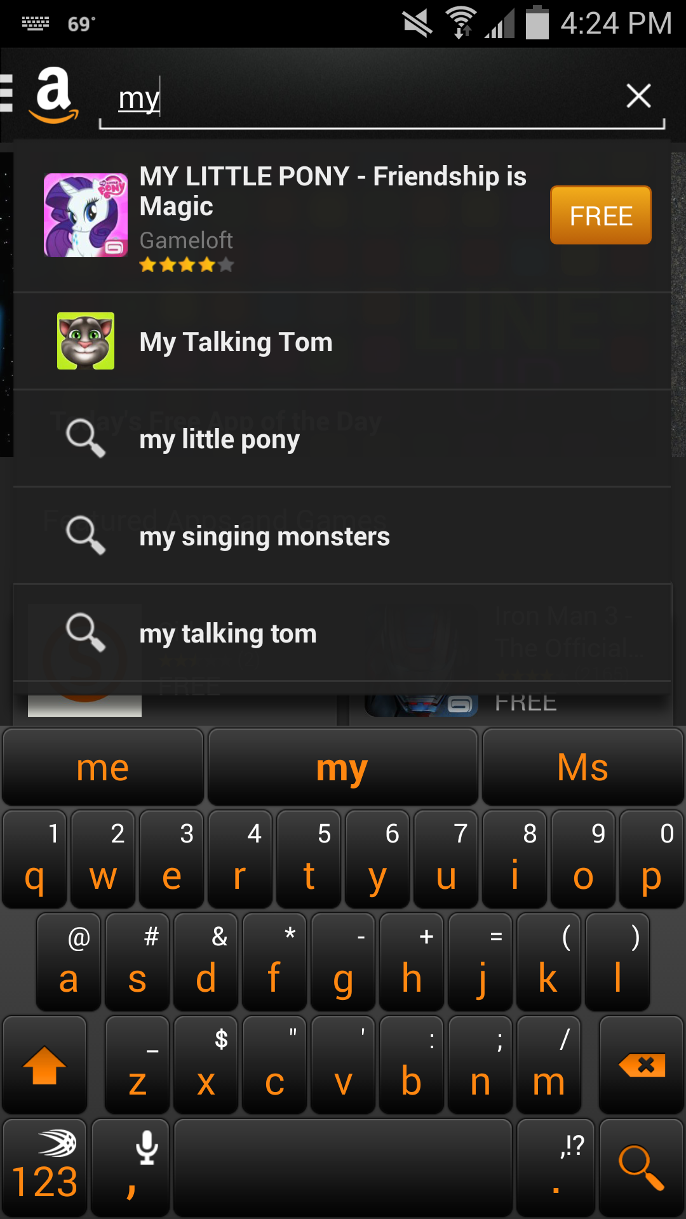
Task: Tap the period punctuation key
Action: 556,1167
